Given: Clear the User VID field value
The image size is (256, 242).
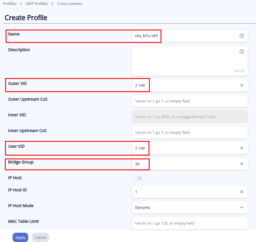Looking at the screenshot, I should pyautogui.click(x=241, y=148).
